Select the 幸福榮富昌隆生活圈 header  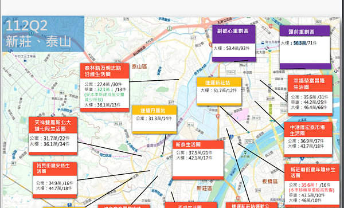point(310,84)
